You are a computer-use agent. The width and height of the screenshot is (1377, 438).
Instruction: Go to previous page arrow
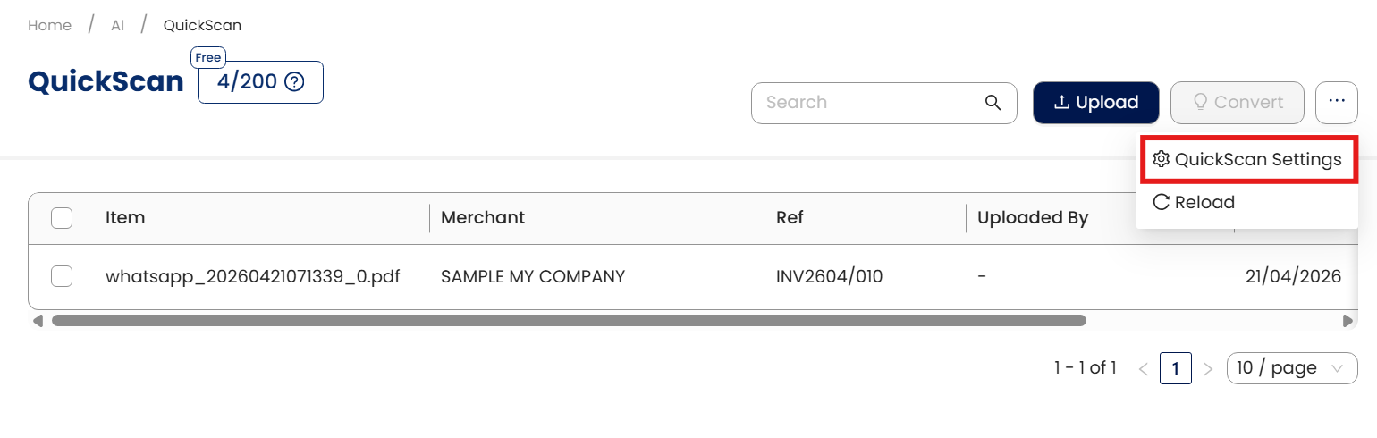coord(1143,368)
